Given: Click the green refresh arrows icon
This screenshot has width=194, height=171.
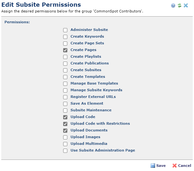Looking at the screenshot, I should click(x=179, y=5).
